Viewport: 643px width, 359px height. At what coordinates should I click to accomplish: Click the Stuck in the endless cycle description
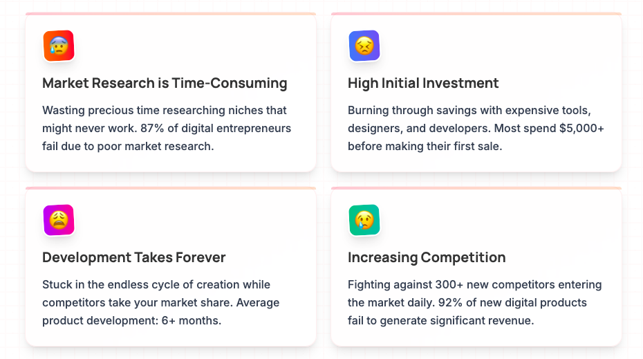(x=160, y=303)
